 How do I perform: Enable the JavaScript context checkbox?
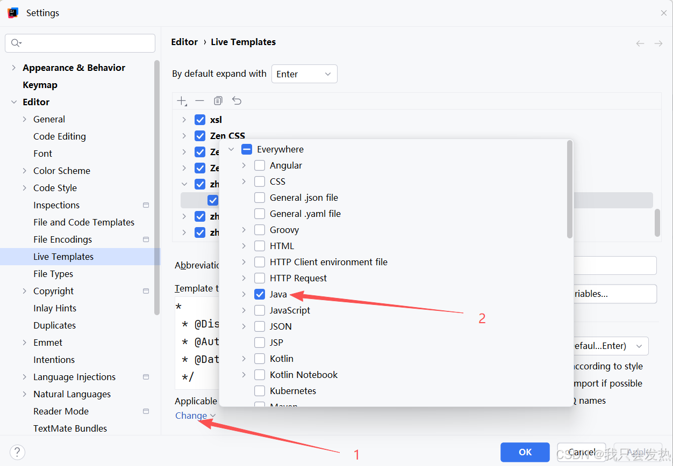pyautogui.click(x=260, y=310)
